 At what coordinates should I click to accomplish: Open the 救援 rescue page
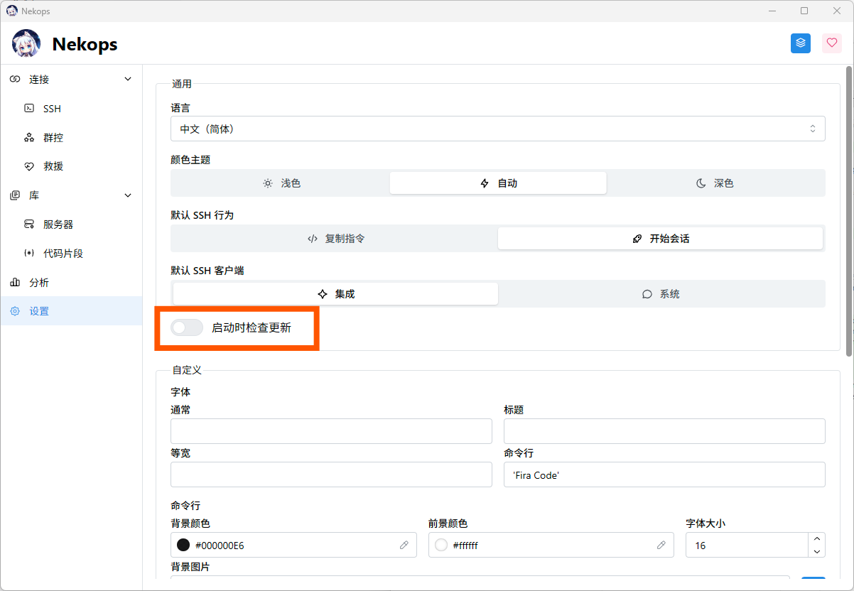click(53, 166)
